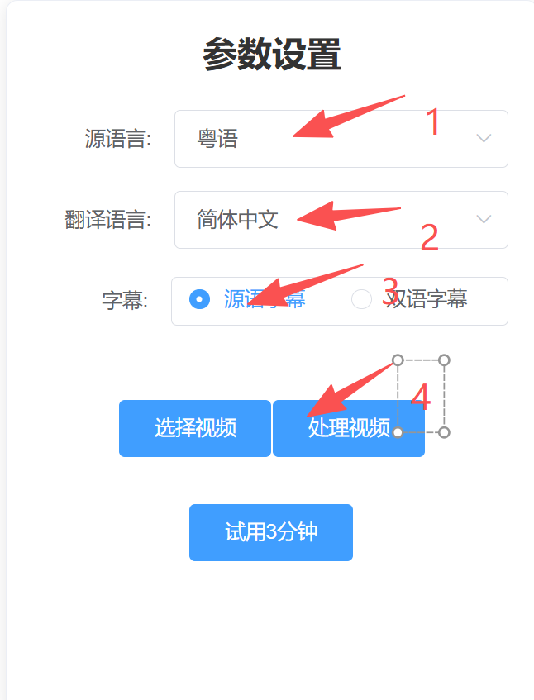Select the red number 1 annotation

433,121
